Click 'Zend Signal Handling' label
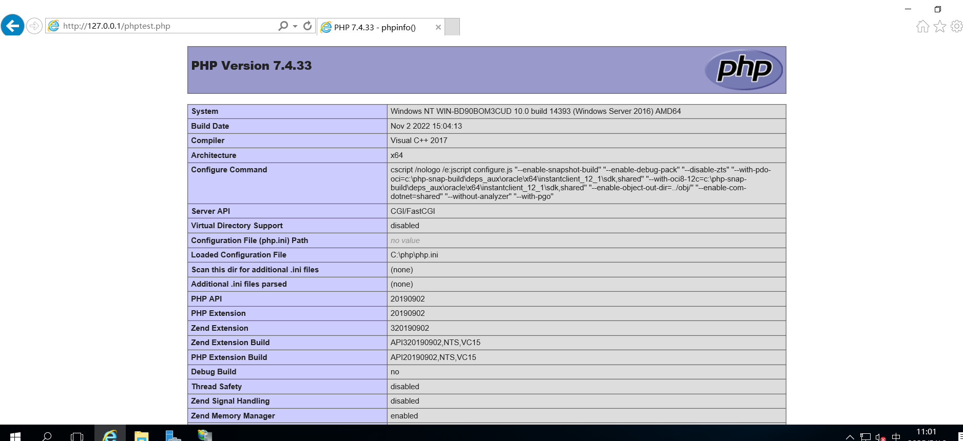This screenshot has height=441, width=963. click(x=230, y=401)
